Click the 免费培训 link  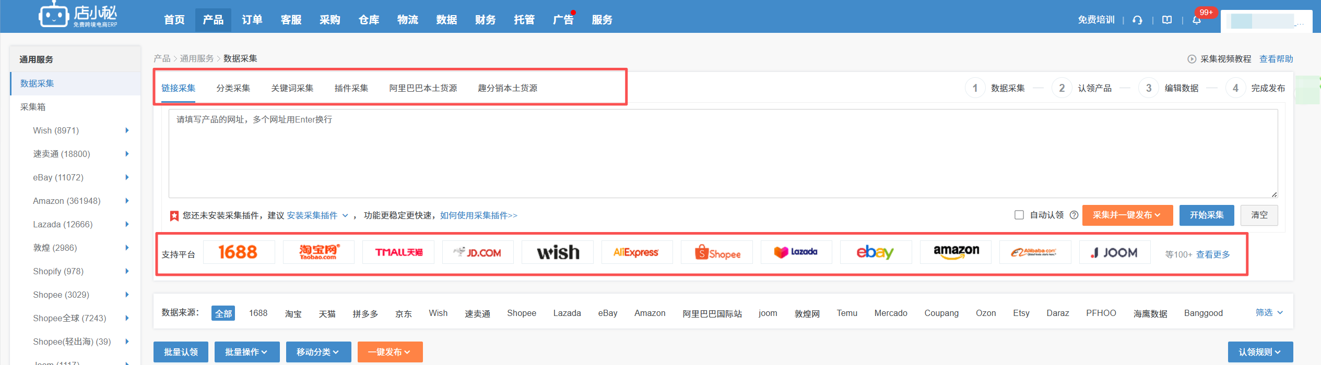[1096, 20]
